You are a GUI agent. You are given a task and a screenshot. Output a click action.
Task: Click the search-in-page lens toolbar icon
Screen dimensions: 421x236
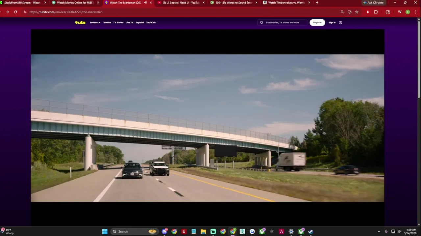tap(388, 12)
